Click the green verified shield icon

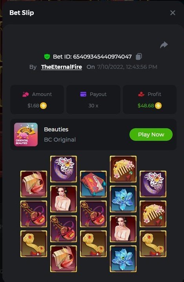tap(47, 57)
